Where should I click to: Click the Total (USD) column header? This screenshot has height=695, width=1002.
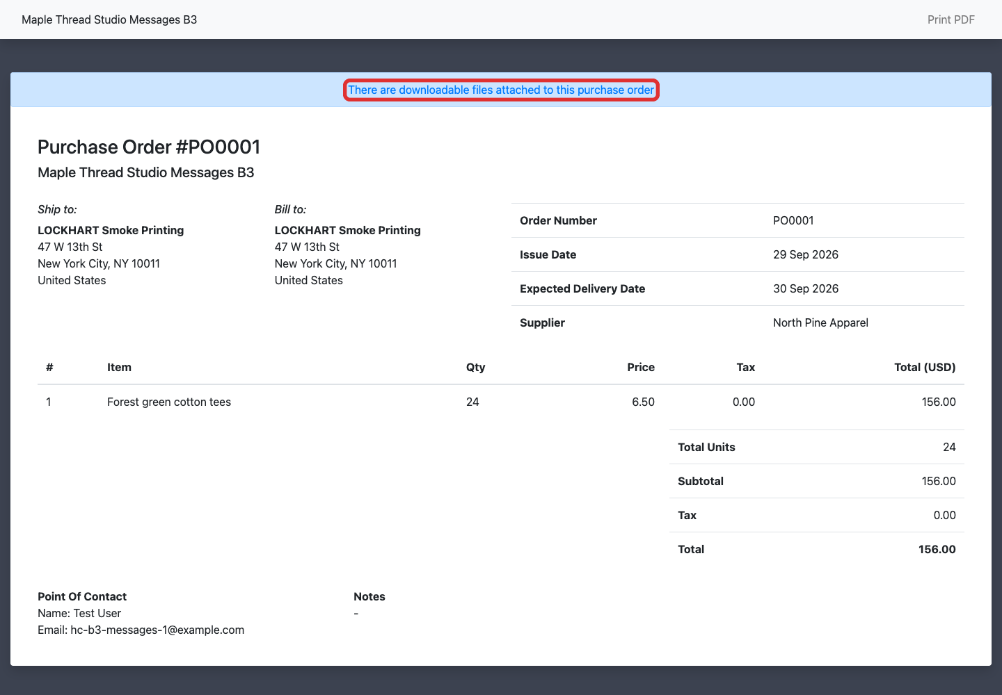(925, 367)
